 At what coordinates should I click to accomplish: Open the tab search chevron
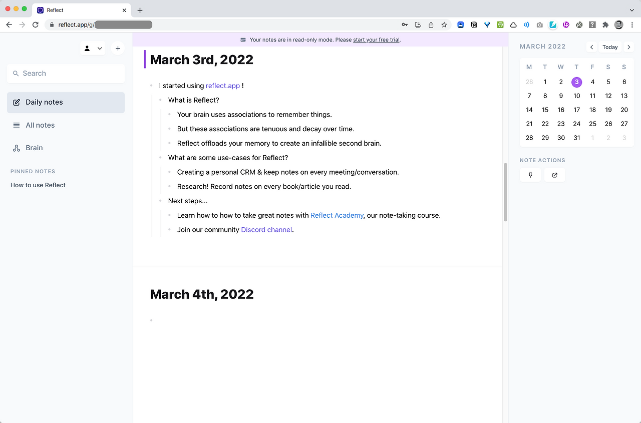(x=632, y=10)
